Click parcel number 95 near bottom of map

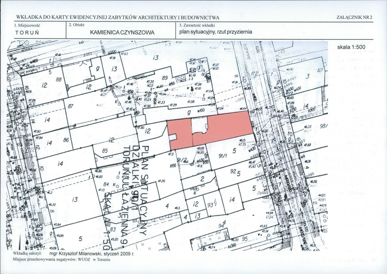(x=245, y=239)
